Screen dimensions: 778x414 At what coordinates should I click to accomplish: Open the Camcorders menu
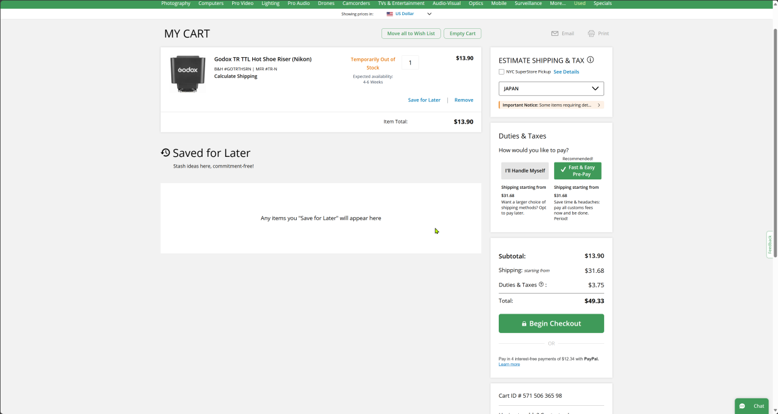(356, 4)
